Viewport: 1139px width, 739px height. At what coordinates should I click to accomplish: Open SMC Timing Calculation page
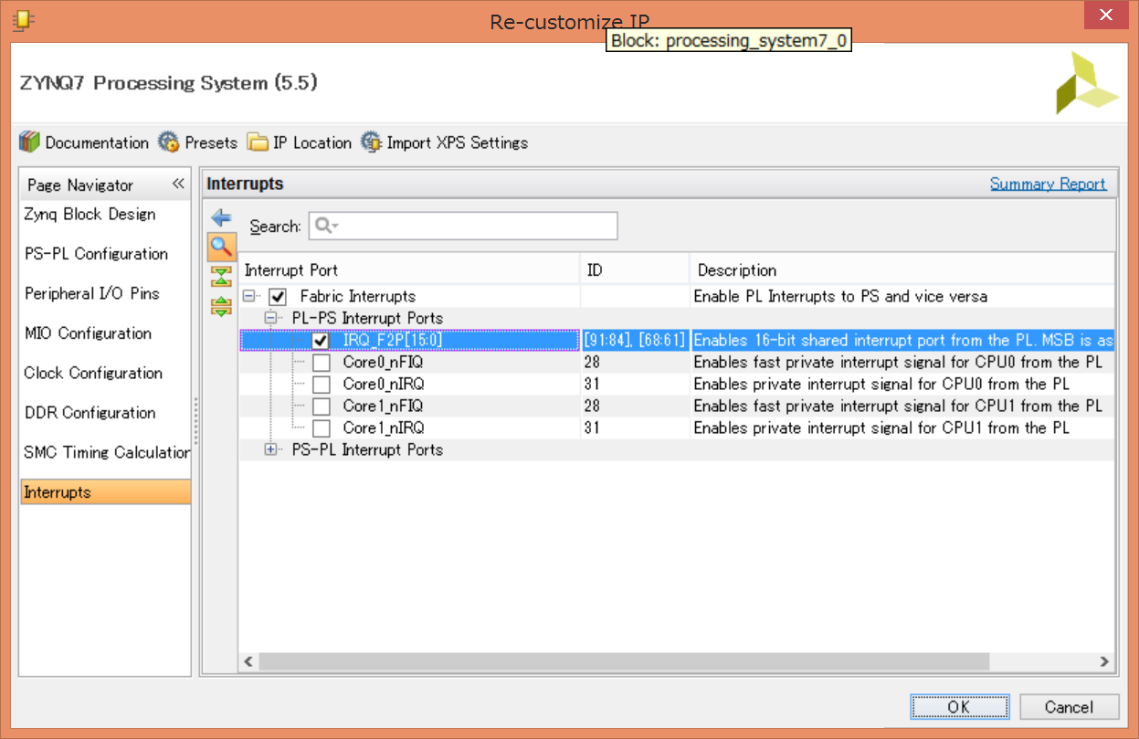click(105, 452)
